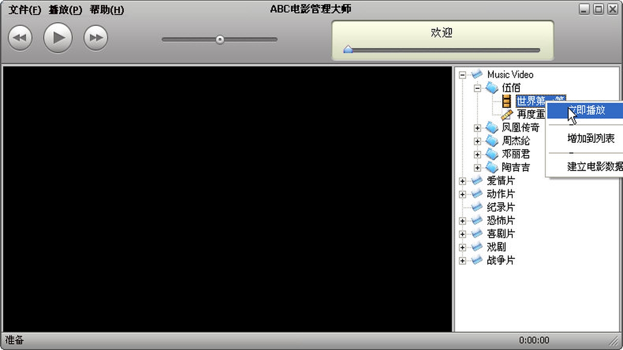This screenshot has height=350, width=623.
Task: Select the 纪录片 tree item
Action: click(x=501, y=207)
